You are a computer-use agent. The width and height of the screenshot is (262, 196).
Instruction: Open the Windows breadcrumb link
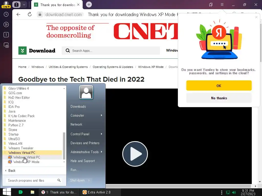pos(38,67)
